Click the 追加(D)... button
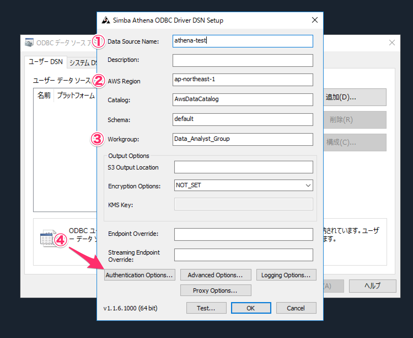This screenshot has width=413, height=338. tap(354, 97)
